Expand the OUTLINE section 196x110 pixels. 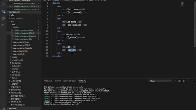13,109
